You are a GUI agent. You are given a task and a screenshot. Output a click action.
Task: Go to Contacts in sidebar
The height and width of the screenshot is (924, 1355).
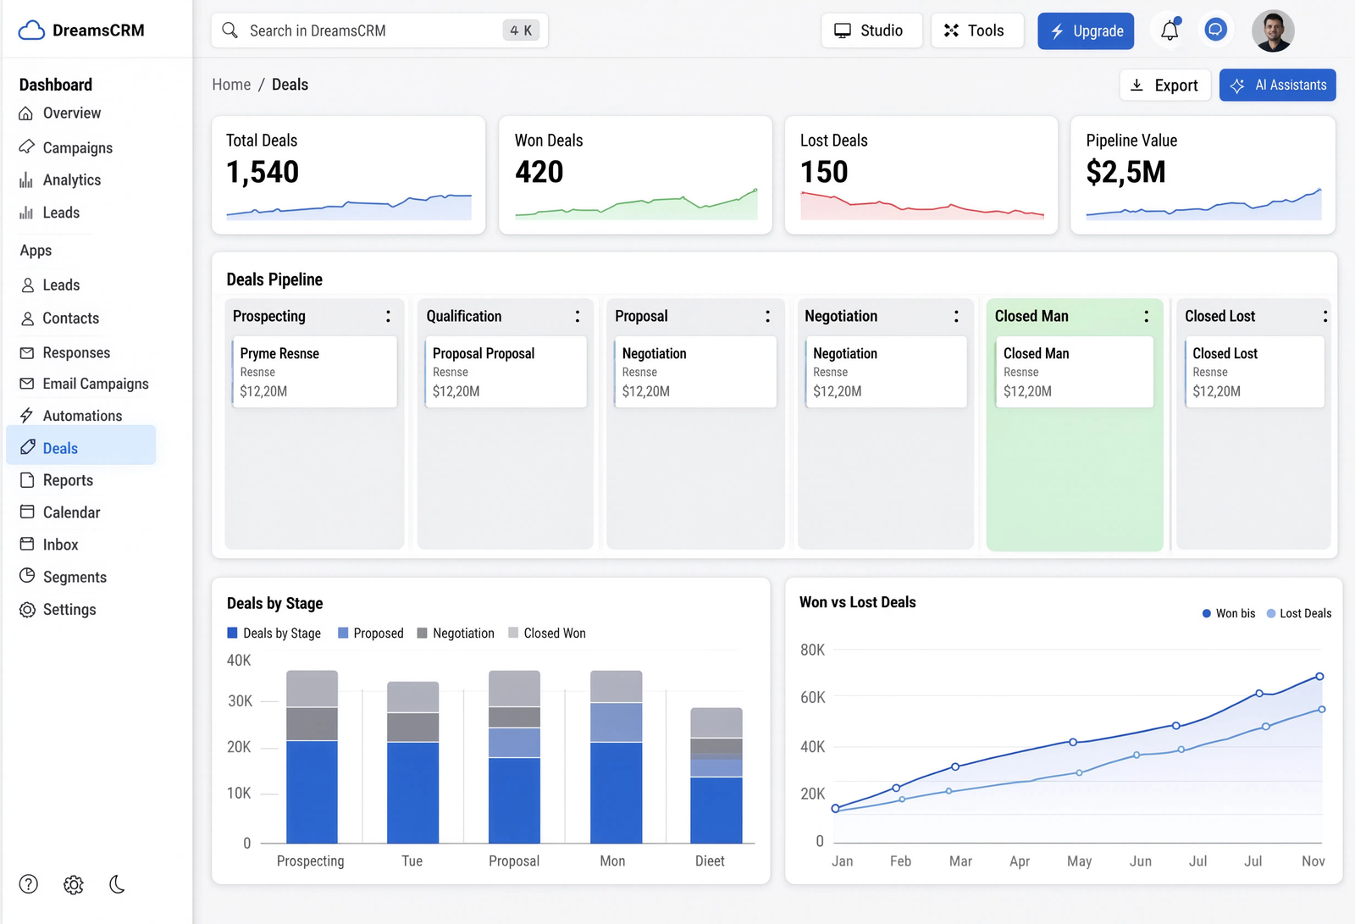tap(71, 318)
